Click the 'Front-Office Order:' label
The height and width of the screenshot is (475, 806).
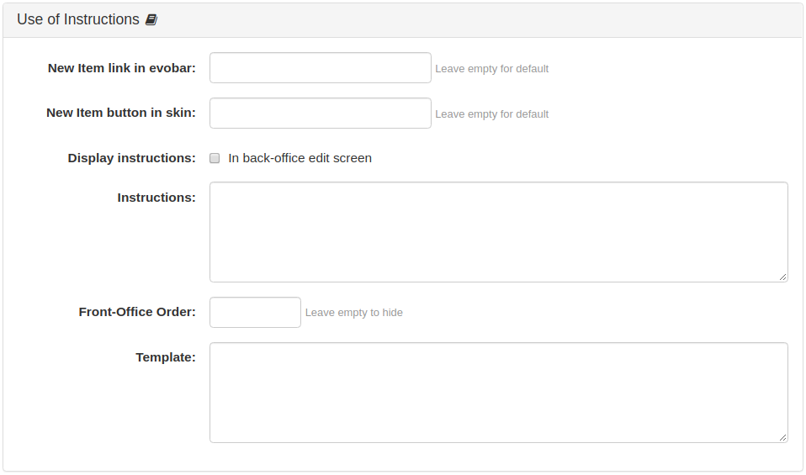point(137,312)
